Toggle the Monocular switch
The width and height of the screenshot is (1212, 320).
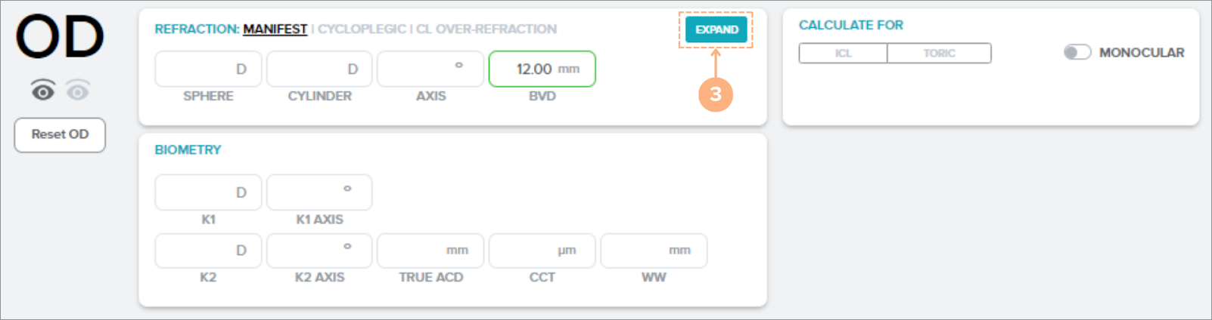pos(1077,52)
